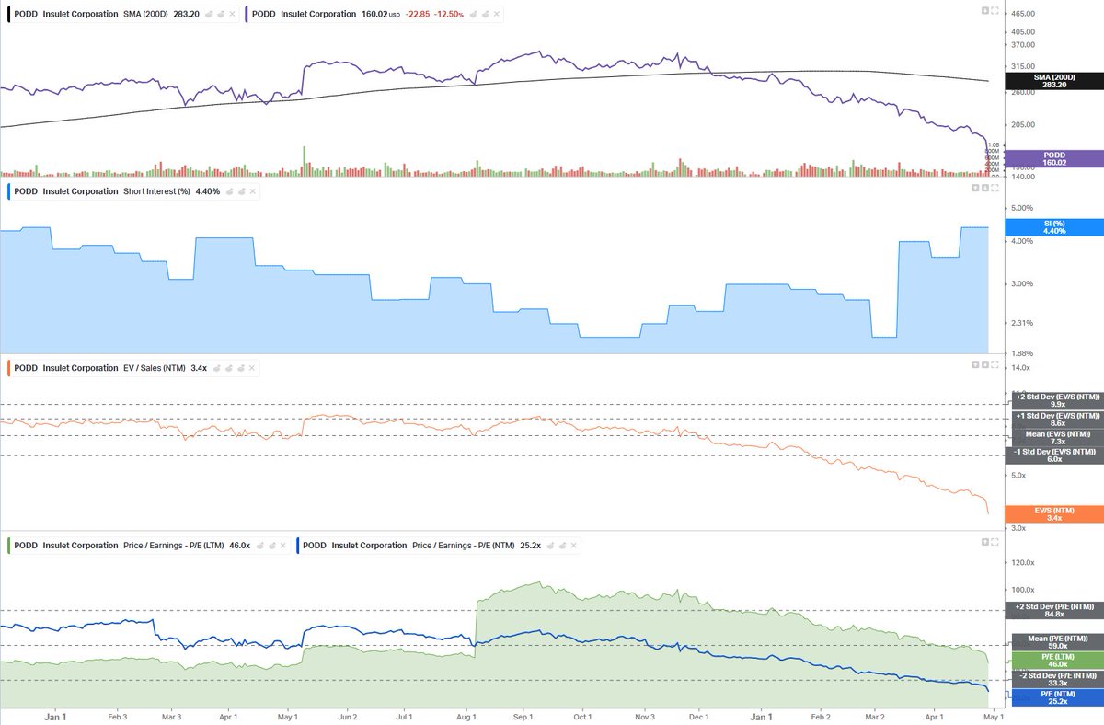Image resolution: width=1104 pixels, height=725 pixels.
Task: Click the -2 Std Dev (P/E (NTM)) 33.3x label
Action: pos(1056,679)
